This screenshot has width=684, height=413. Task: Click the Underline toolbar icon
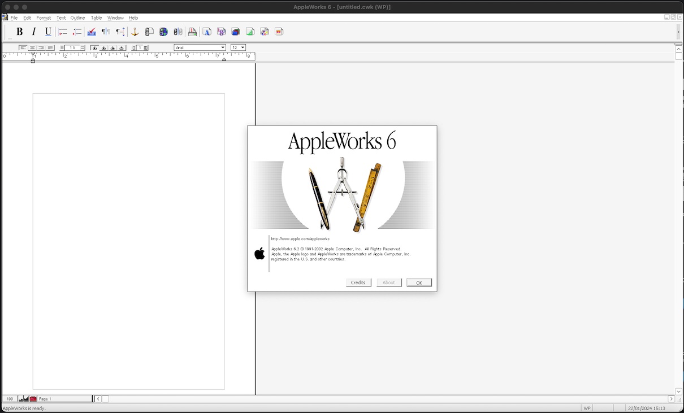[48, 32]
